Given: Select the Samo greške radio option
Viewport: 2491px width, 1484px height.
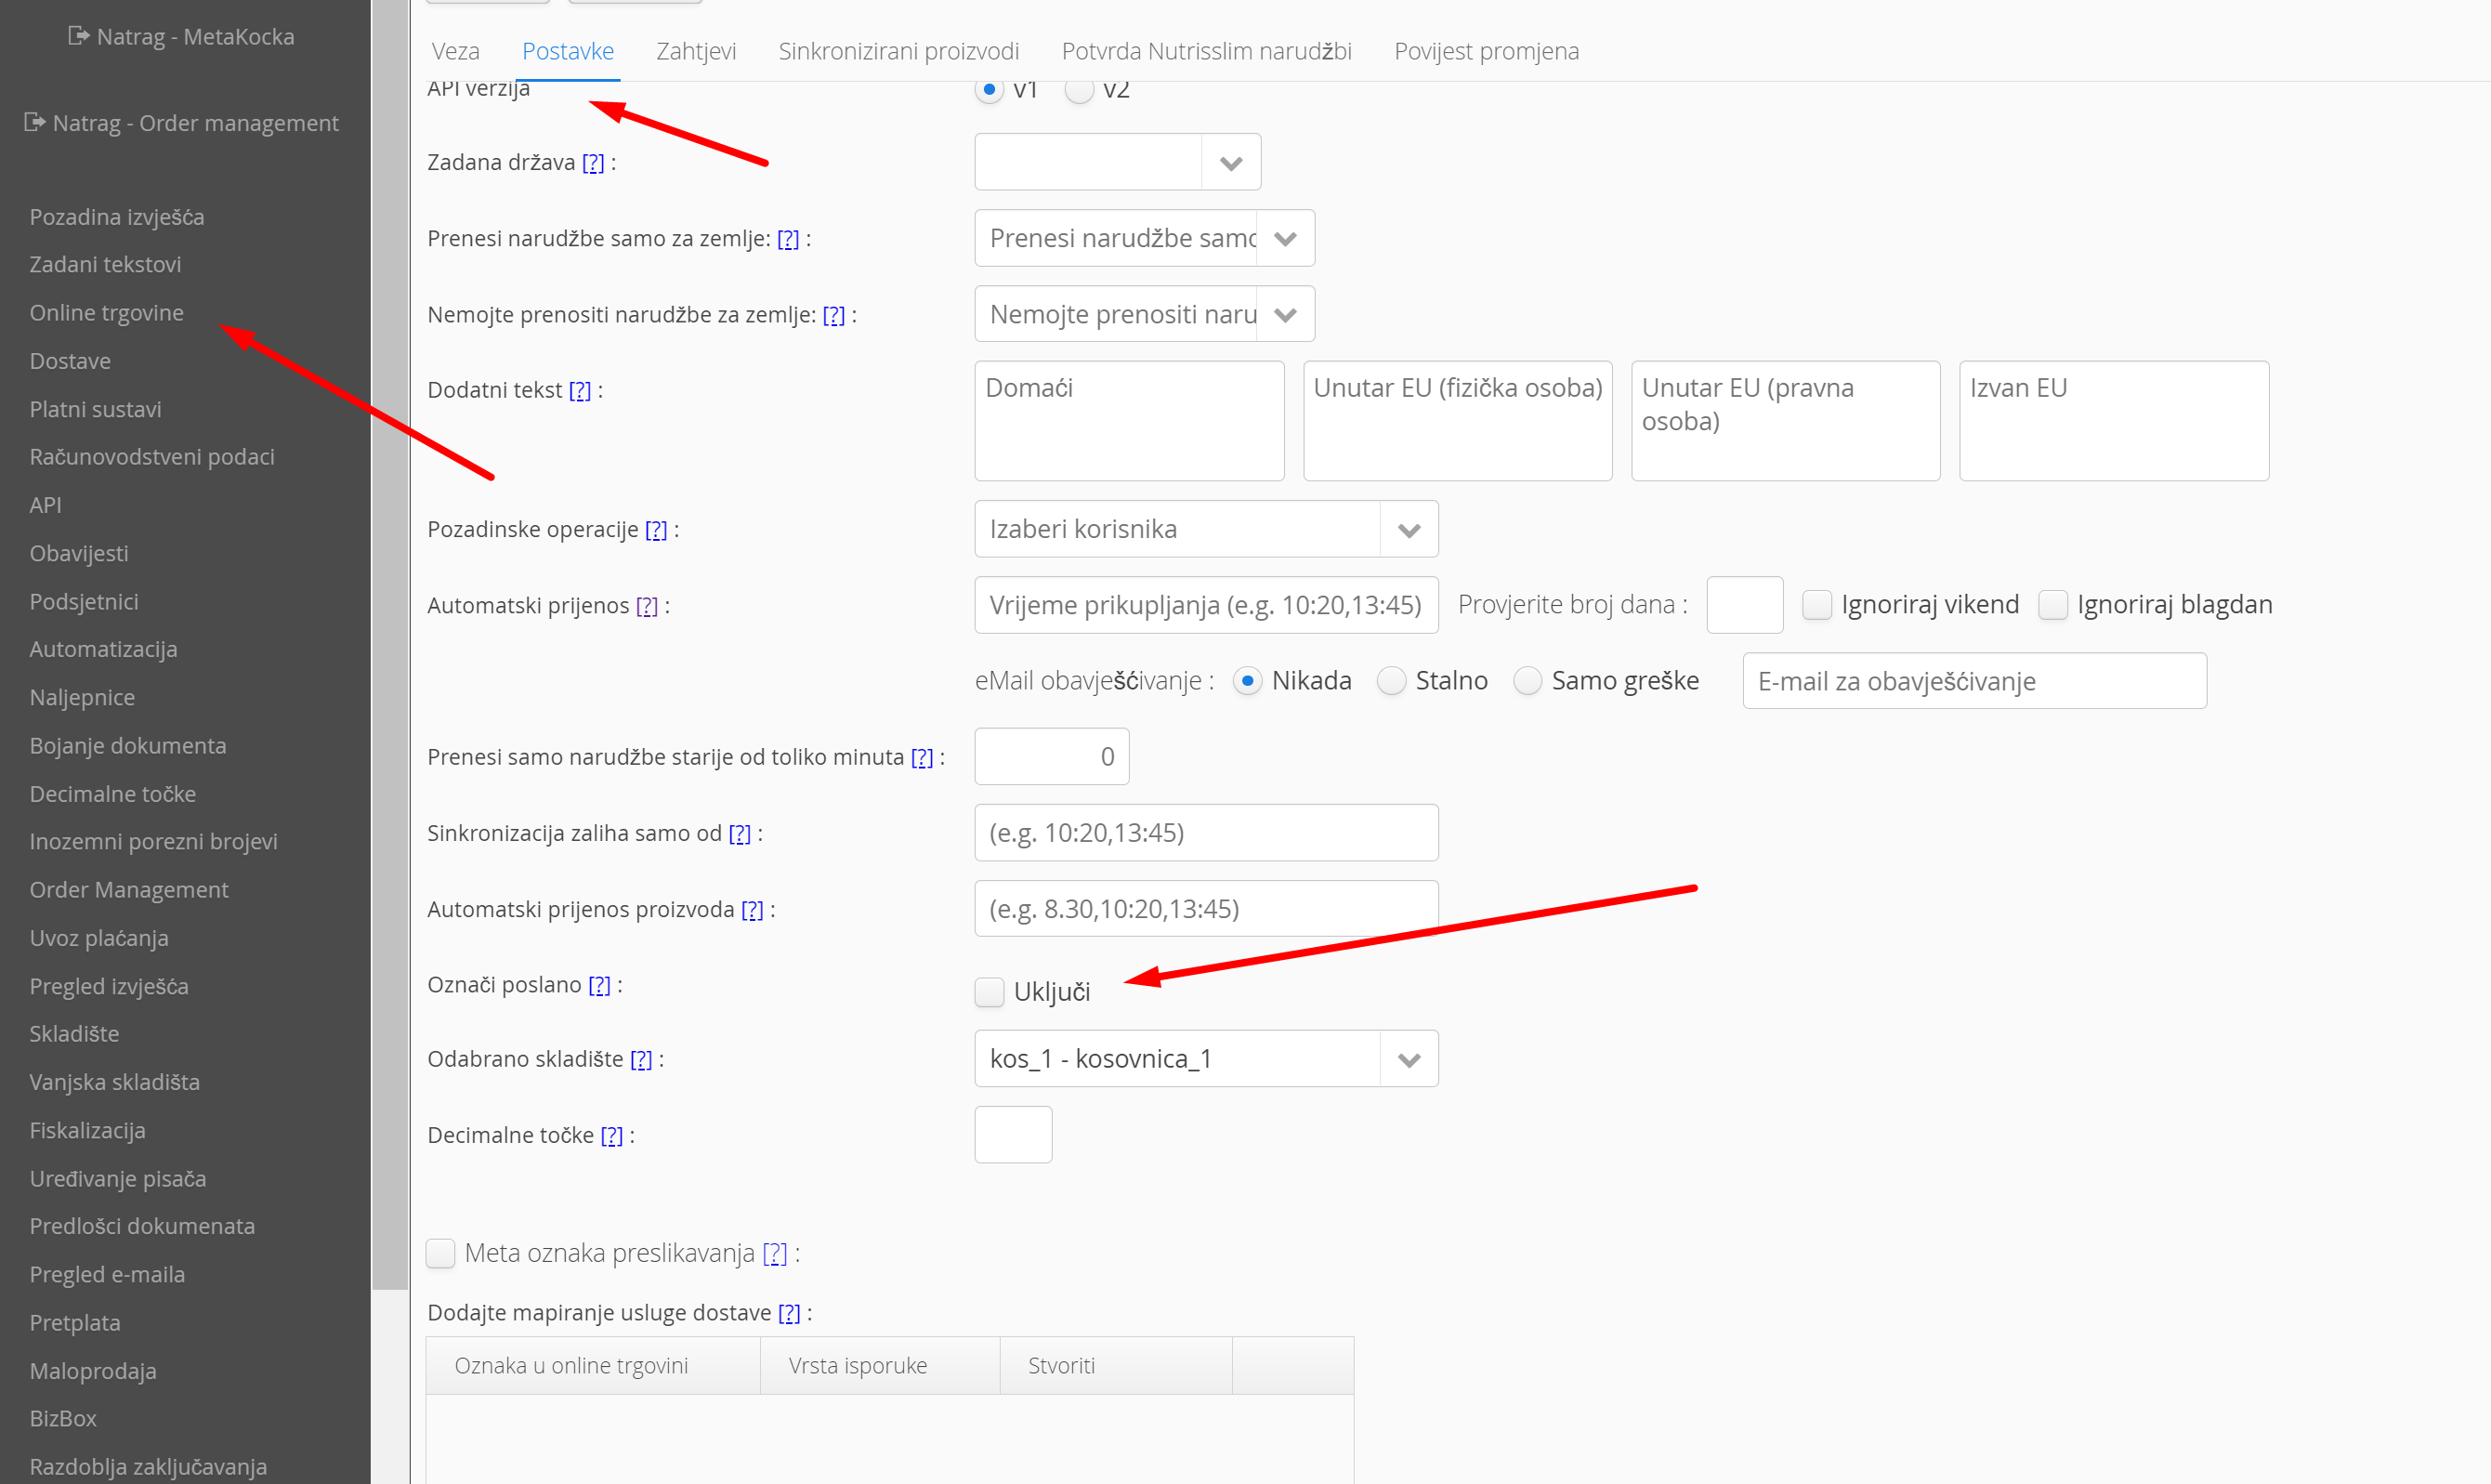Looking at the screenshot, I should point(1527,681).
